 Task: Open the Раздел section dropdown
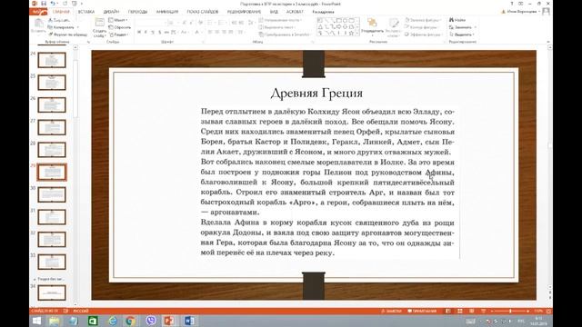pos(119,35)
